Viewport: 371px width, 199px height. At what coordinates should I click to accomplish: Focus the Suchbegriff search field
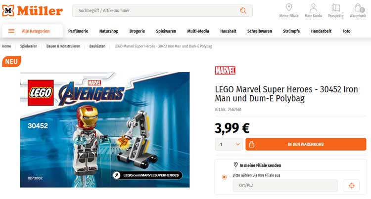tap(156, 11)
